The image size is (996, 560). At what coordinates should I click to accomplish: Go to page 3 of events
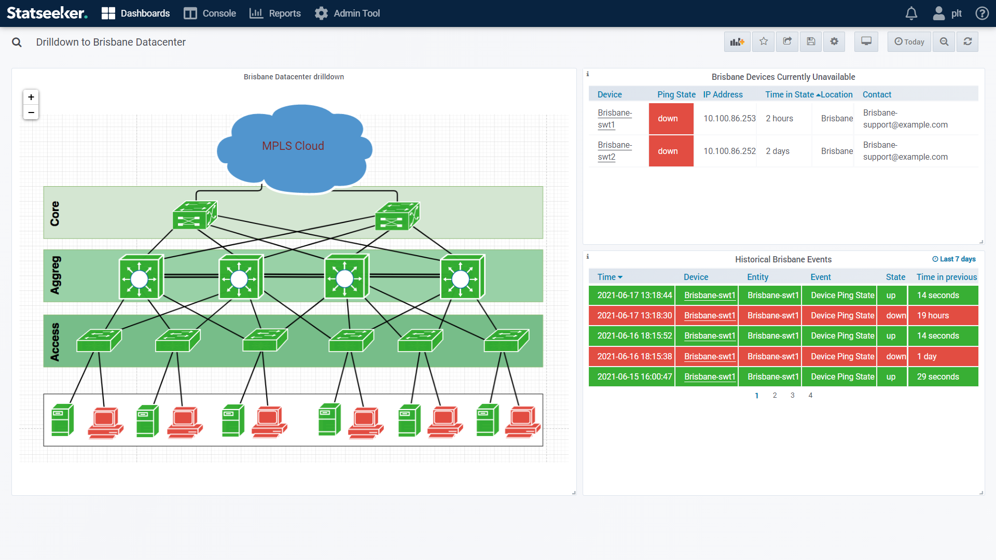click(792, 395)
